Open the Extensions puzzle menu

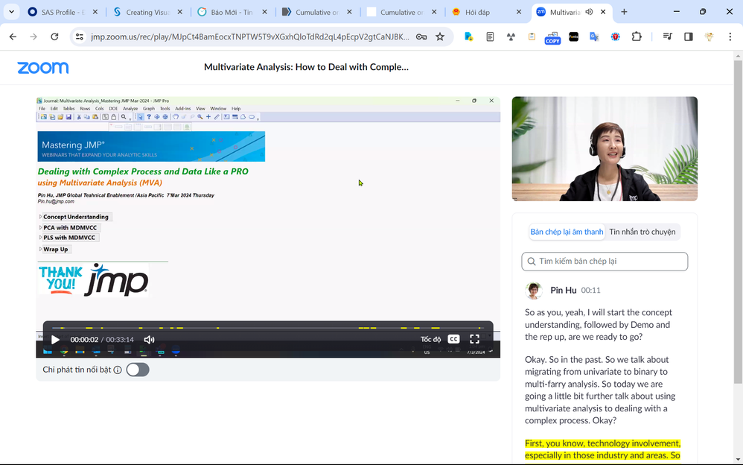tap(637, 37)
